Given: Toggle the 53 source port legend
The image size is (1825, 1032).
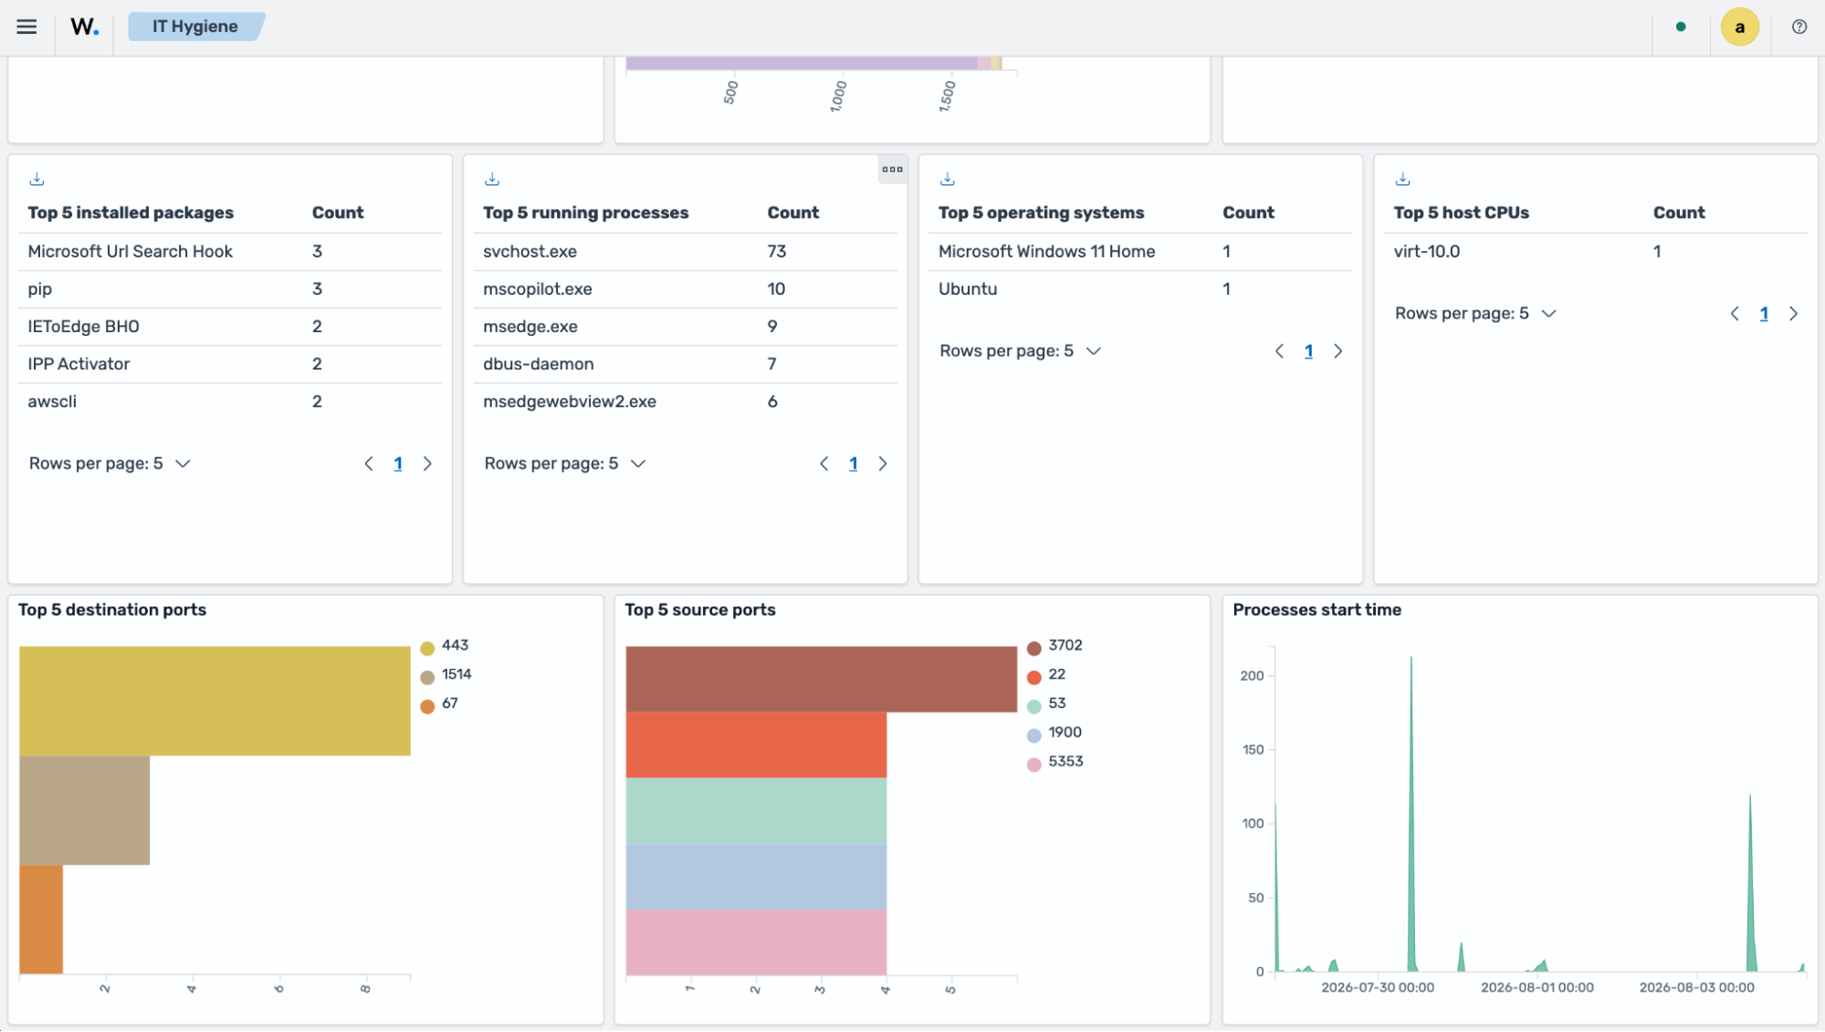Looking at the screenshot, I should pos(1046,704).
